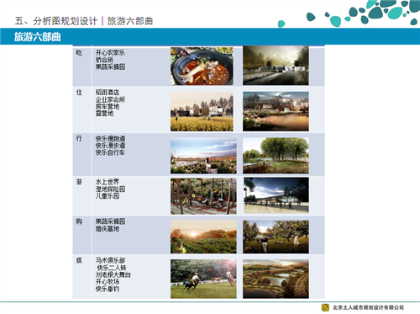The width and height of the screenshot is (420, 314).
Task: Click the 水上世界 text entry
Action: click(x=108, y=182)
